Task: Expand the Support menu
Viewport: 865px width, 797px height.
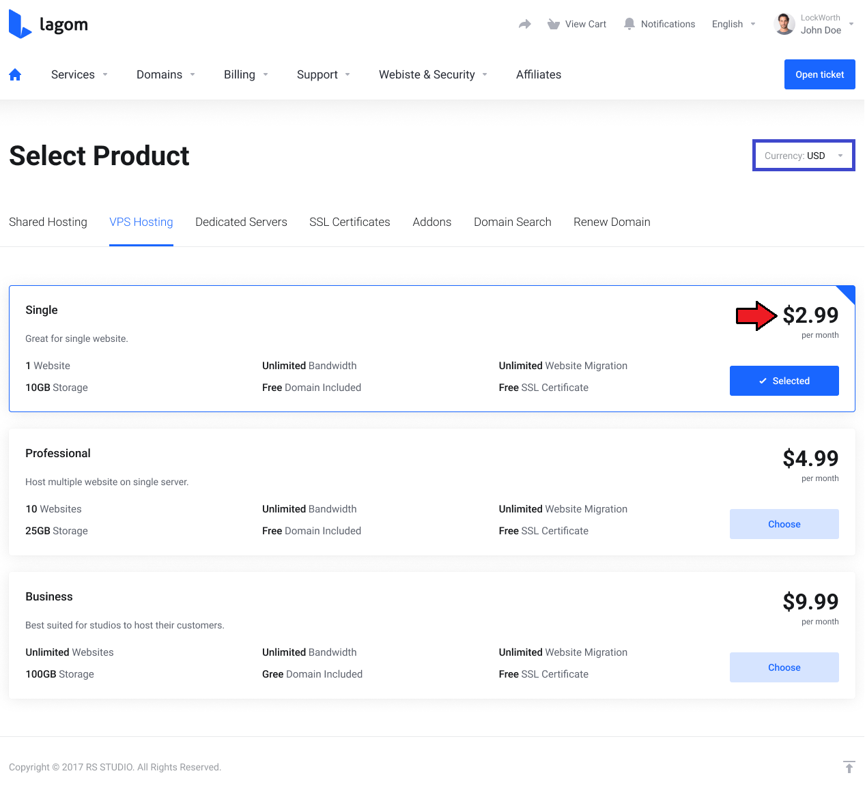Action: tap(324, 74)
